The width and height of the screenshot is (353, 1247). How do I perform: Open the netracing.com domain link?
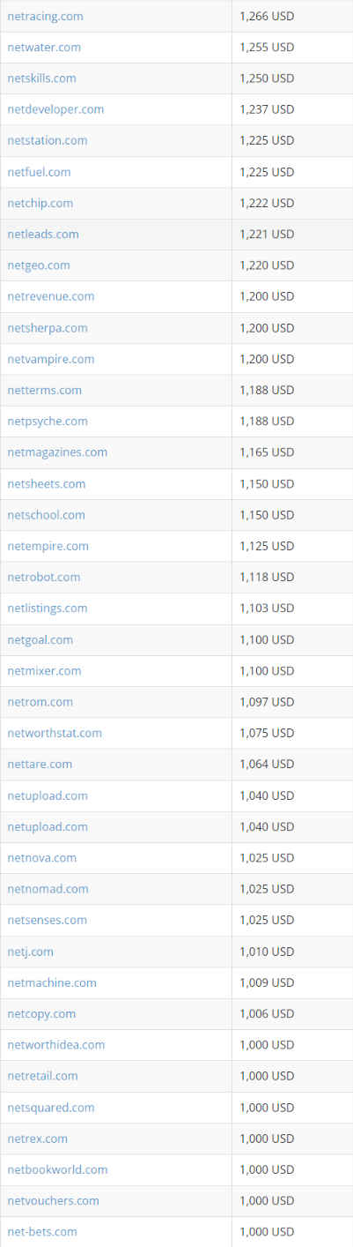point(45,16)
